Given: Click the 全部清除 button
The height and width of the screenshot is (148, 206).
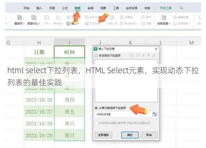Looking at the screenshot, I should [103, 135].
